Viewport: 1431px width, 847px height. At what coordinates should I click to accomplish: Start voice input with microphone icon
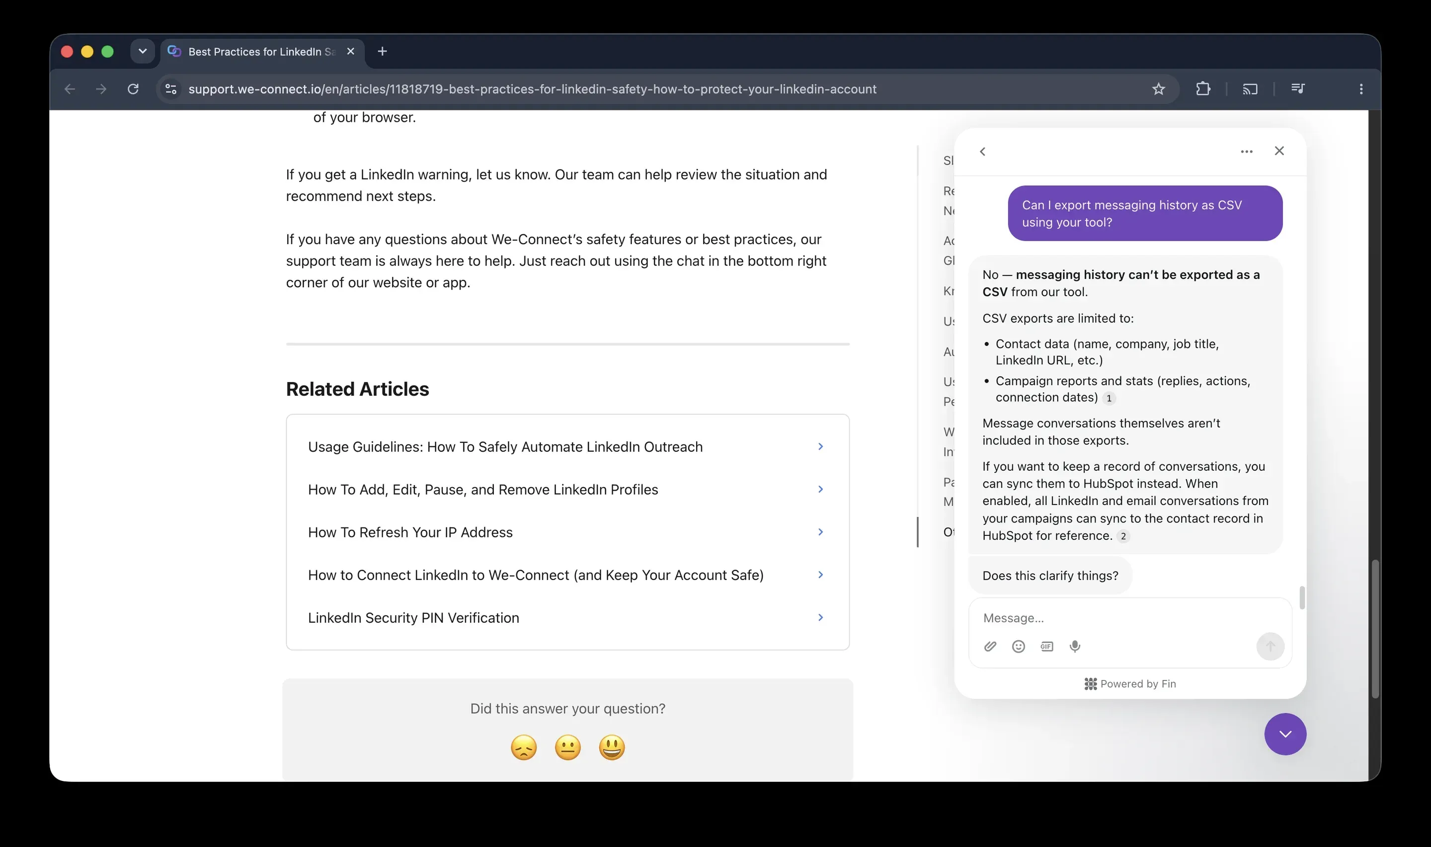(1075, 646)
